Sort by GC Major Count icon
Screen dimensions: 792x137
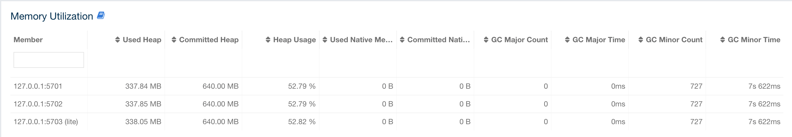click(x=486, y=40)
